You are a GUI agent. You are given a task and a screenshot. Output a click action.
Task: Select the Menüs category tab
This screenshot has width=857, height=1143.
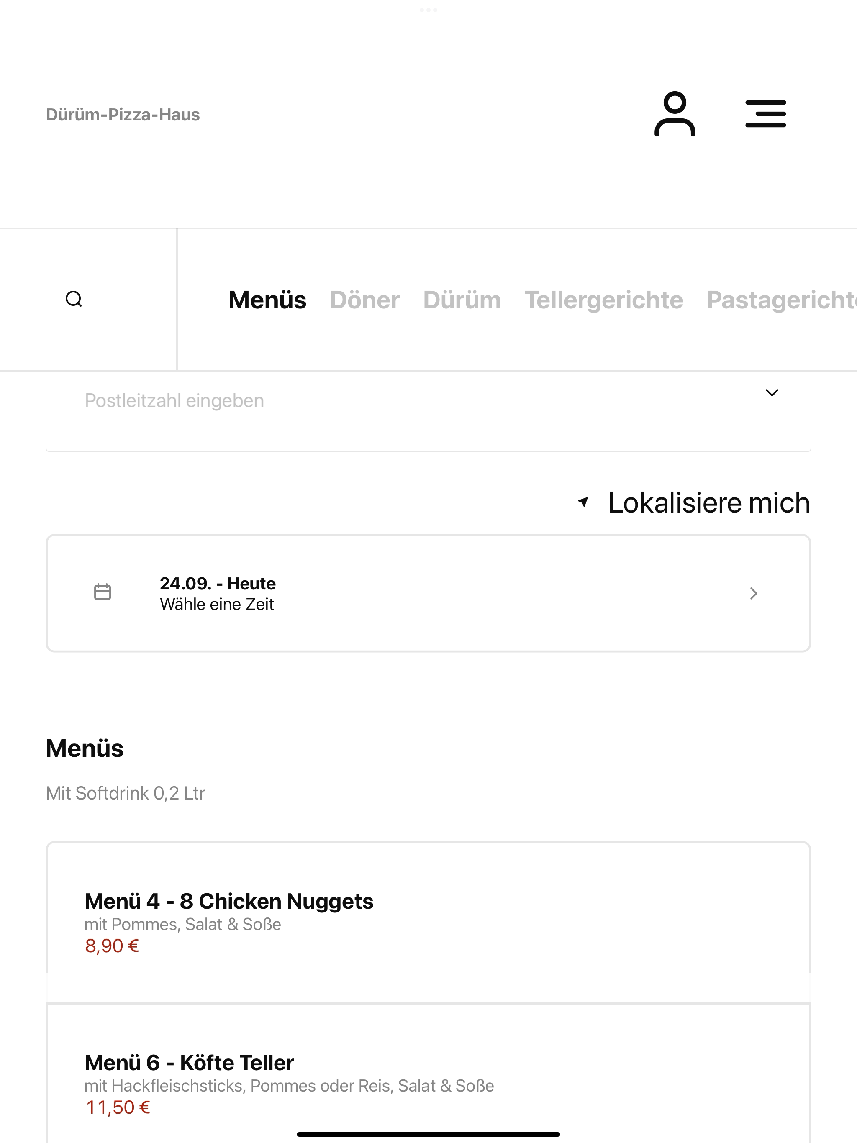click(267, 300)
